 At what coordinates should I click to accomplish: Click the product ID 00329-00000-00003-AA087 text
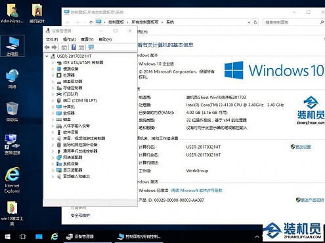179,200
